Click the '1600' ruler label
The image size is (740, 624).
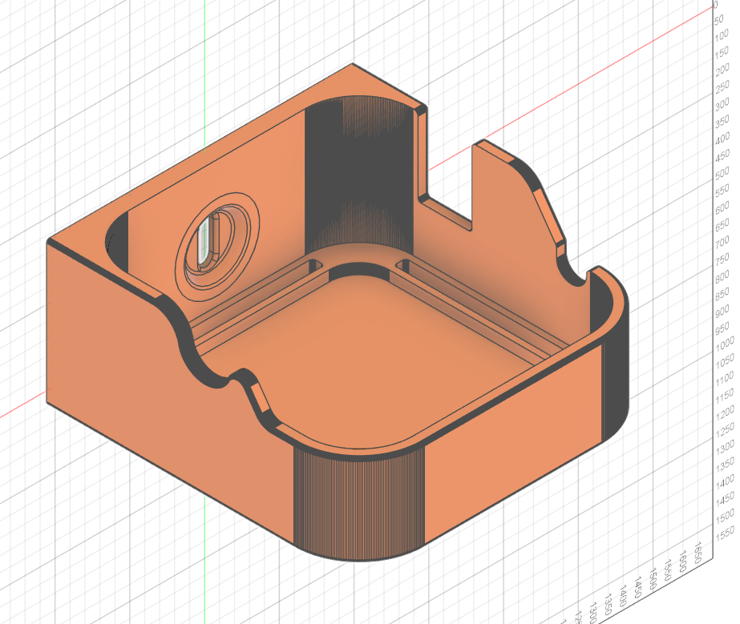(x=685, y=562)
